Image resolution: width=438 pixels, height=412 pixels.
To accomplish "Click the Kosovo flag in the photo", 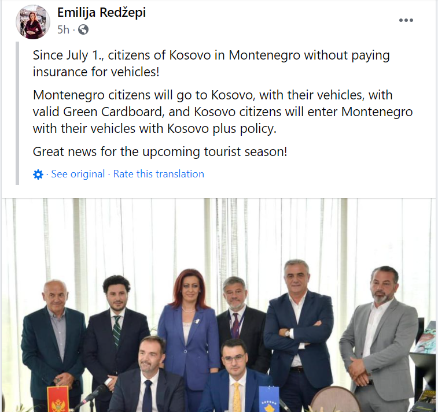I will pos(269,399).
